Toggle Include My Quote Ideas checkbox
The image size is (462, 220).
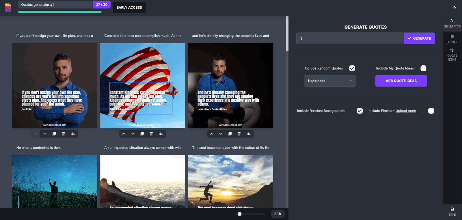tap(423, 68)
